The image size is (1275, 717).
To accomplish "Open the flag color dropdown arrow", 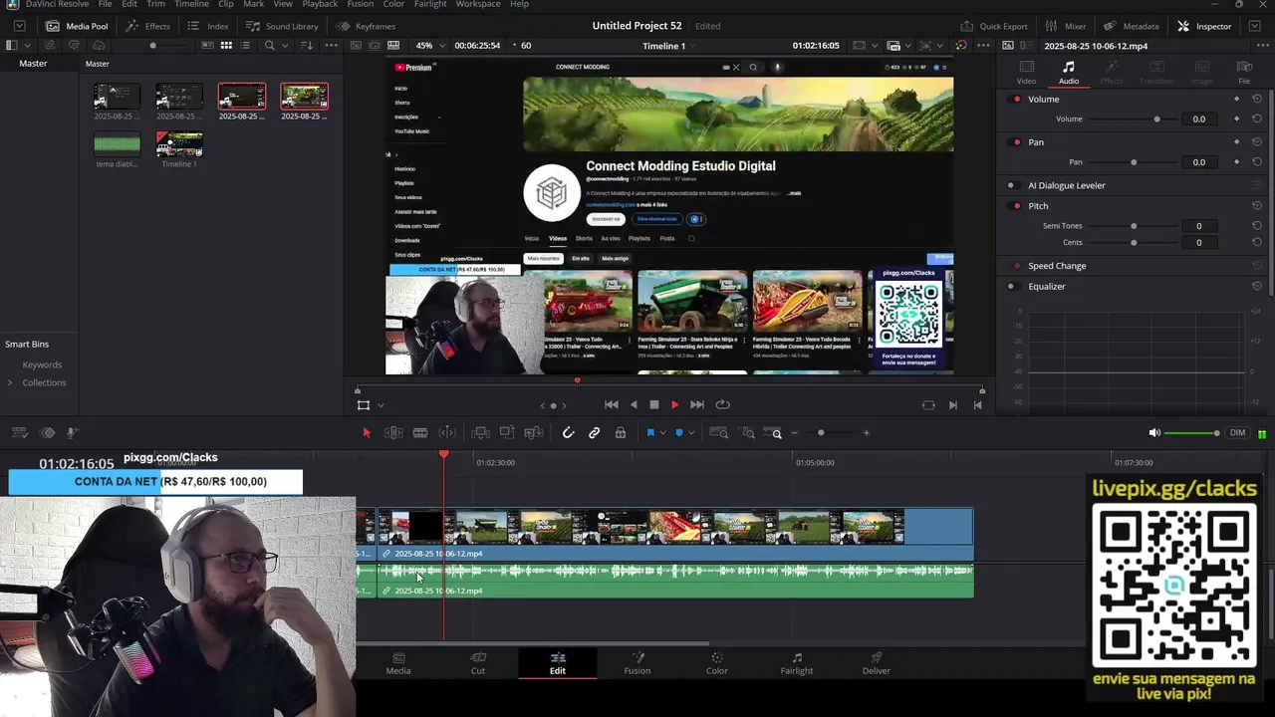I will coord(662,433).
